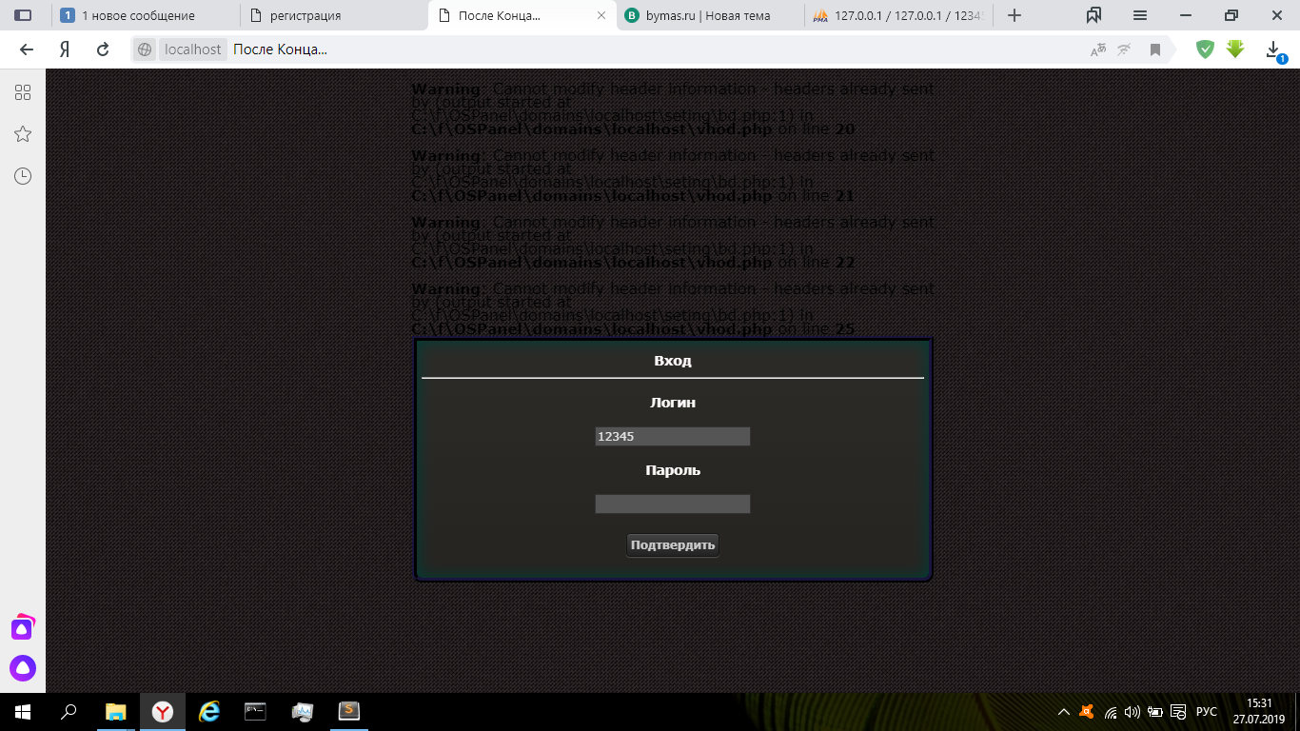This screenshot has height=731, width=1300.
Task: Open the Tableau grid icon in the sidebar
Action: coord(23,92)
